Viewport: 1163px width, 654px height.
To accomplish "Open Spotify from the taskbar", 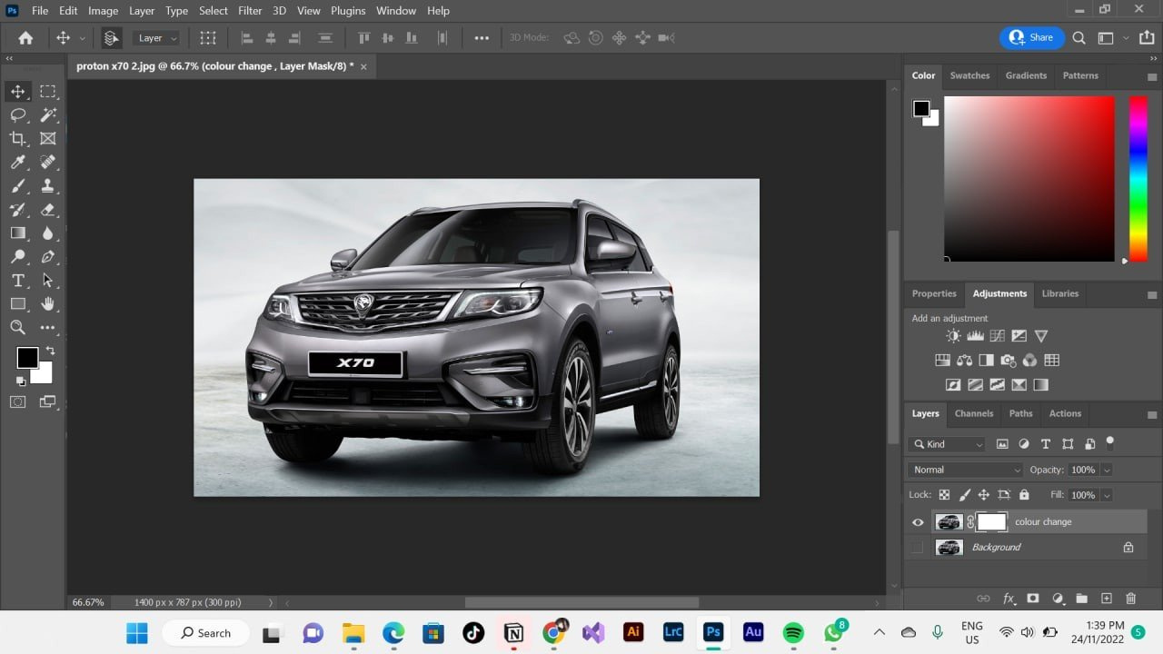I will (x=793, y=633).
